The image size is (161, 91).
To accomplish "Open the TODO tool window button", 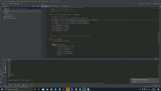I will [x=11, y=85].
